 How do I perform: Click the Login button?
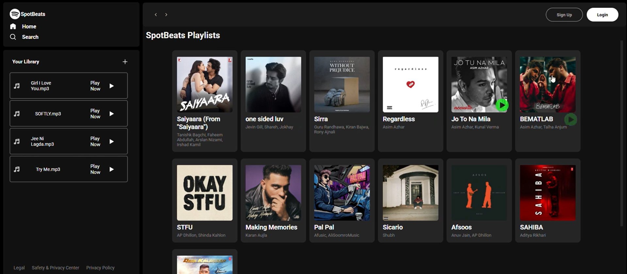point(602,15)
